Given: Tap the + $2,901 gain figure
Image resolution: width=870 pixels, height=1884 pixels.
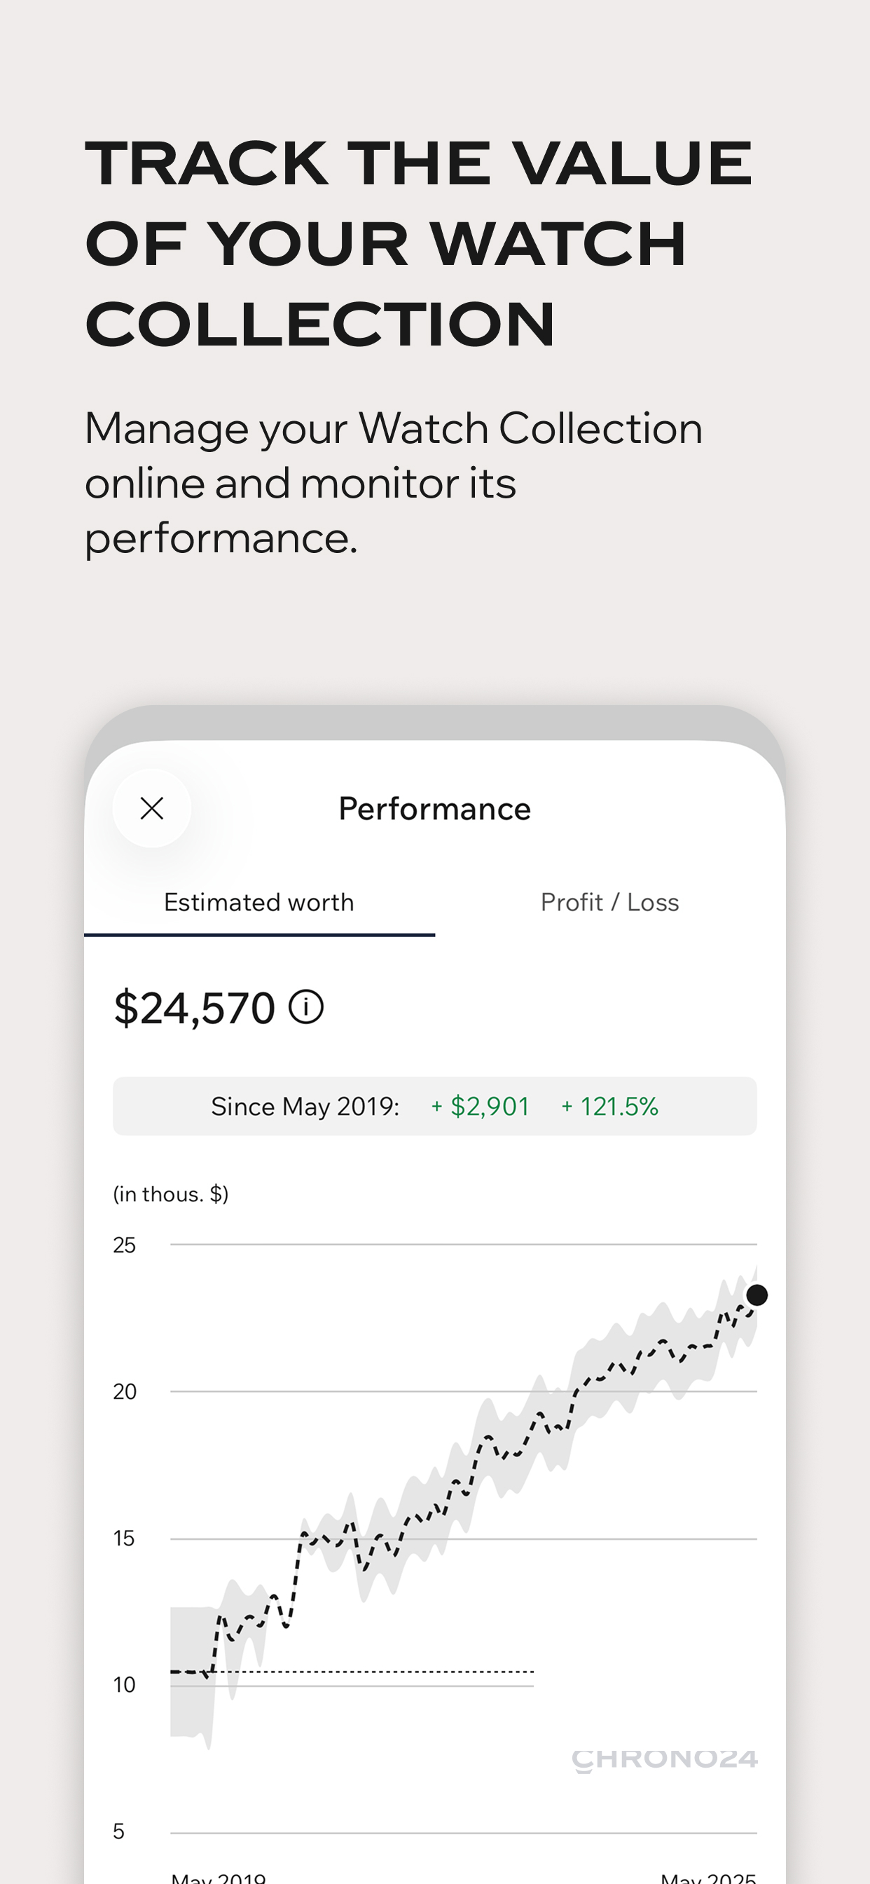Looking at the screenshot, I should coord(480,1107).
